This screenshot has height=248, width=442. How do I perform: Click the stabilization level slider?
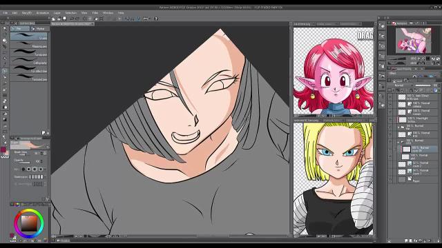click(37, 177)
